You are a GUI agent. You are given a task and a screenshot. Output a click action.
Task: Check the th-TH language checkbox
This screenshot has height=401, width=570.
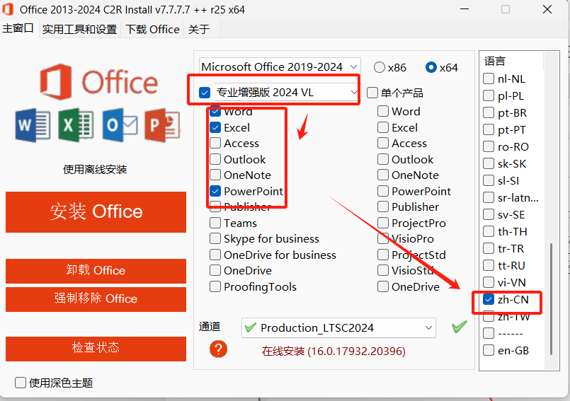point(488,231)
